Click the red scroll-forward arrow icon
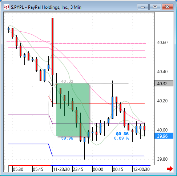The image size is (177, 176). click(170, 169)
